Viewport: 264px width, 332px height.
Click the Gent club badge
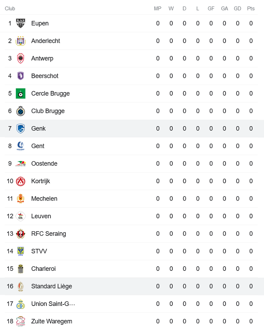20,146
